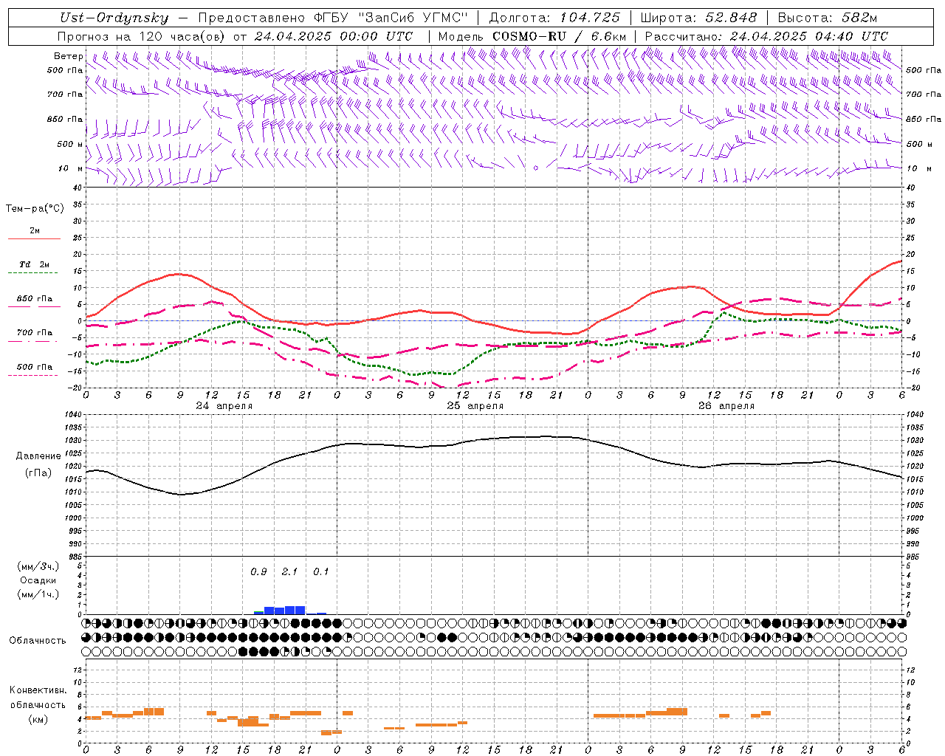Click the '24 апреля' date label
The image size is (945, 756).
click(224, 406)
